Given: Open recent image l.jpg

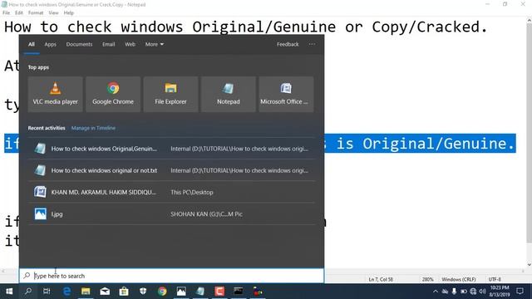Looking at the screenshot, I should coord(172,213).
